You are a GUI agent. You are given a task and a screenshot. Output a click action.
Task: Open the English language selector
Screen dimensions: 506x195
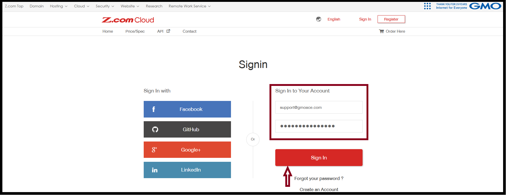334,19
